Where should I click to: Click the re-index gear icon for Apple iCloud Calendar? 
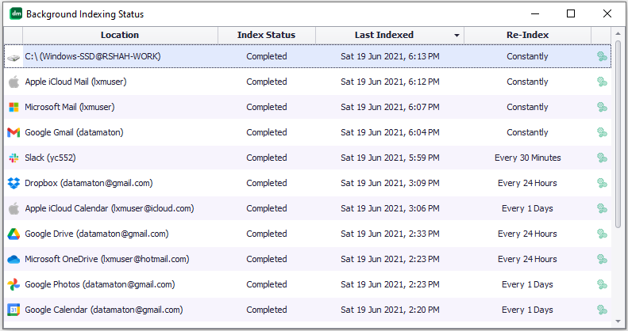602,208
